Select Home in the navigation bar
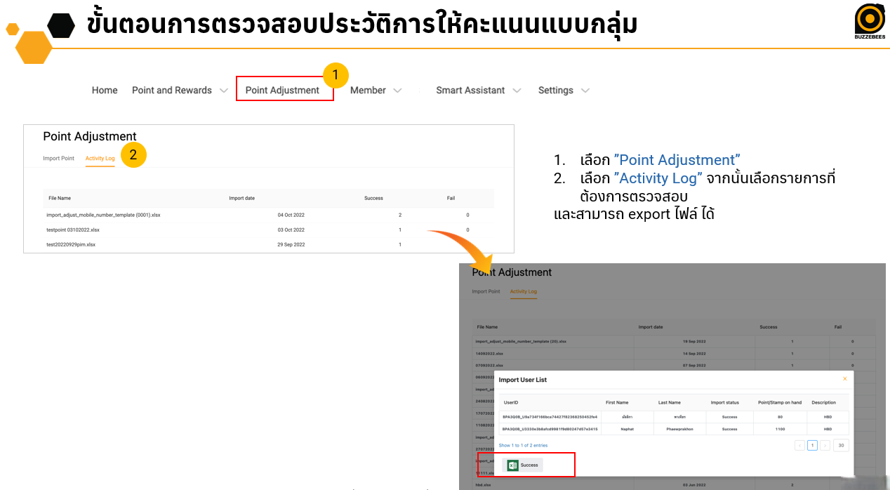This screenshot has width=890, height=490. 104,90
